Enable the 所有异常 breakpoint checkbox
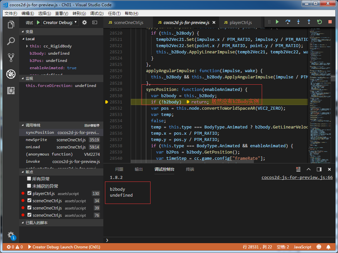Viewport: 338px width, 253px height. [29, 179]
